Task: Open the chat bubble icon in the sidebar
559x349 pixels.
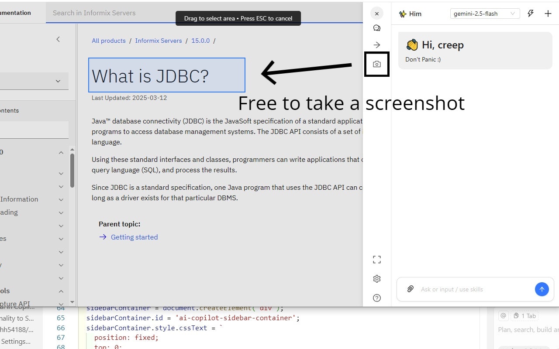Action: point(377,28)
